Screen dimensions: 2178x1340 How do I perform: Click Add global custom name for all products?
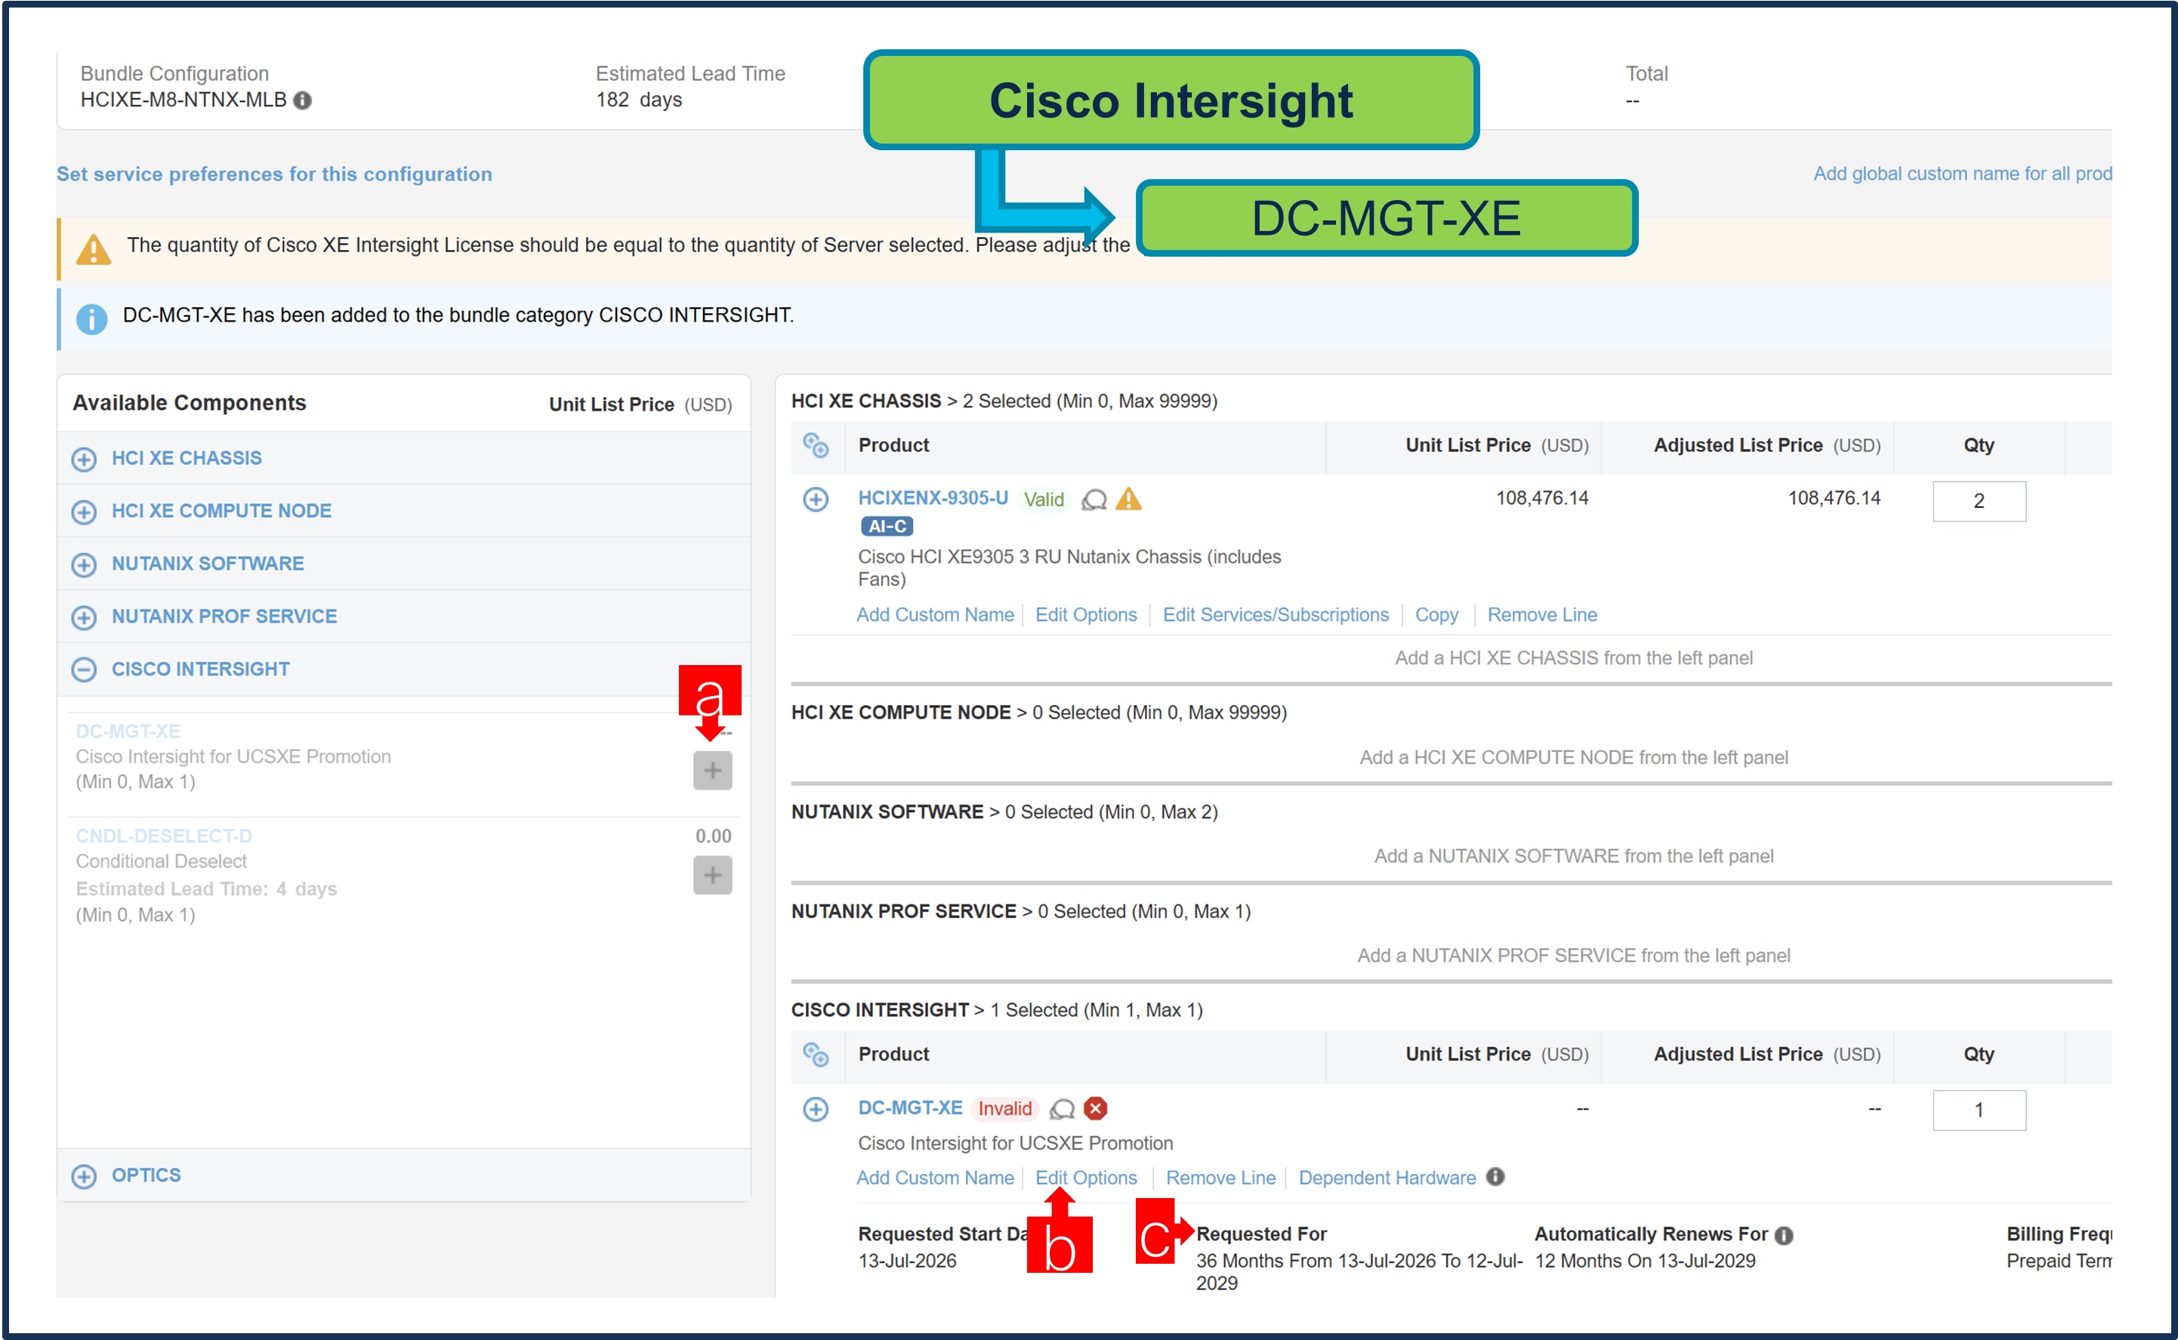[x=1962, y=174]
